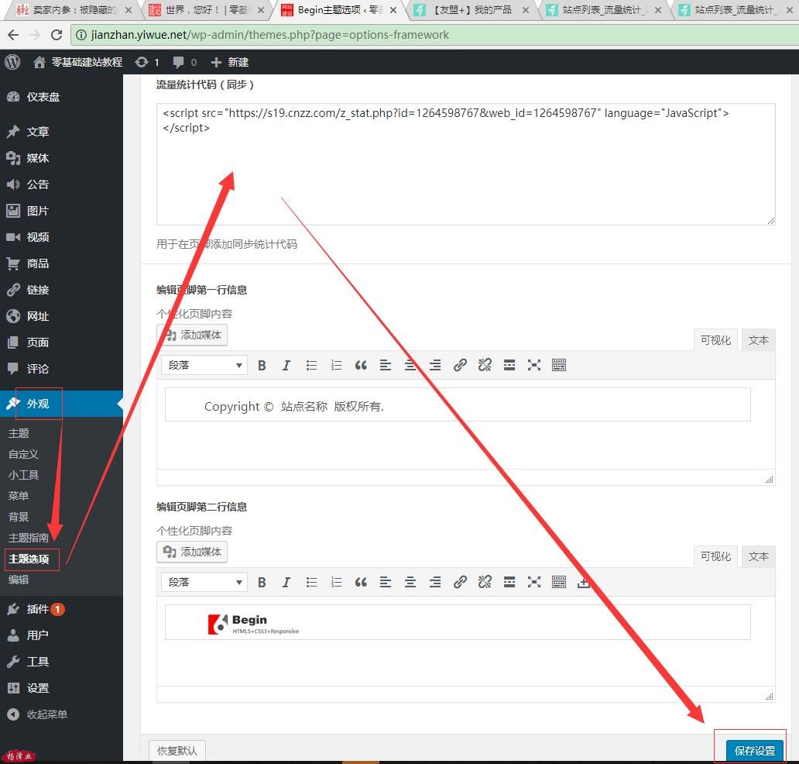The width and height of the screenshot is (799, 764).
Task: Open 段落 format dropdown in first editor
Action: (x=204, y=365)
